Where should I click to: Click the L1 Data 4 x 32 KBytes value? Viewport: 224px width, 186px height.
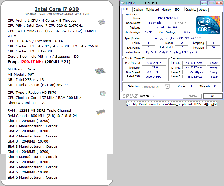pyautogui.click(x=195, y=63)
